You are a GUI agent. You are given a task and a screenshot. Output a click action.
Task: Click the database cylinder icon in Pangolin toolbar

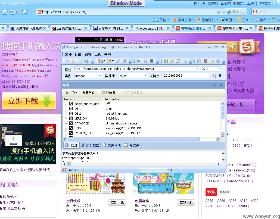124,61
